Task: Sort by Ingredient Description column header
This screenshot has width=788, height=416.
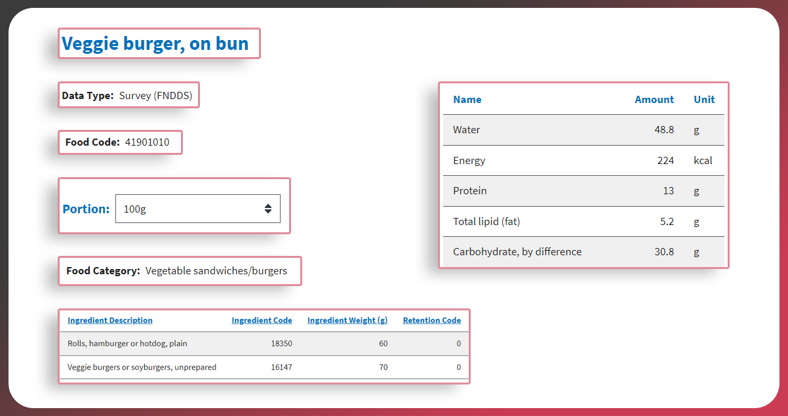Action: coord(110,320)
